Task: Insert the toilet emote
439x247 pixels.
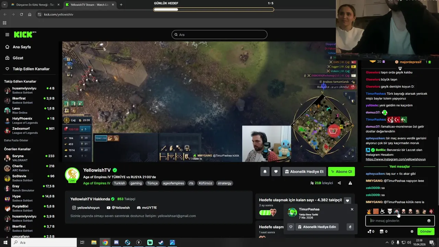Action: pos(390,211)
